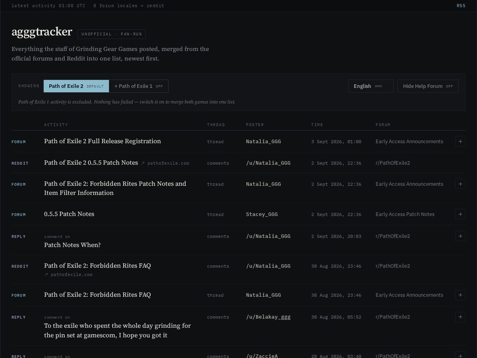Expand the Full Release Registration row

point(460,141)
